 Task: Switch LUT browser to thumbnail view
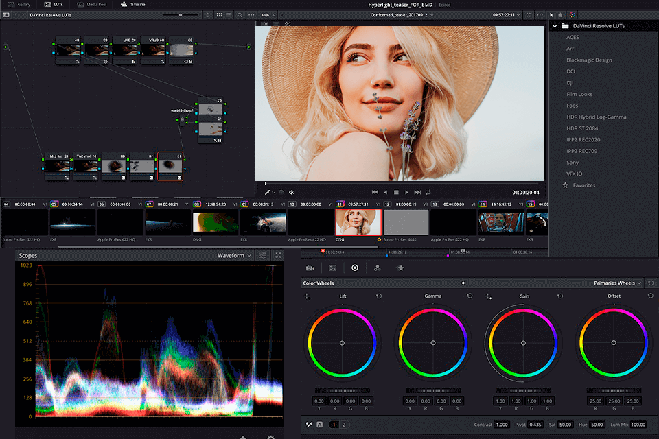click(x=220, y=15)
